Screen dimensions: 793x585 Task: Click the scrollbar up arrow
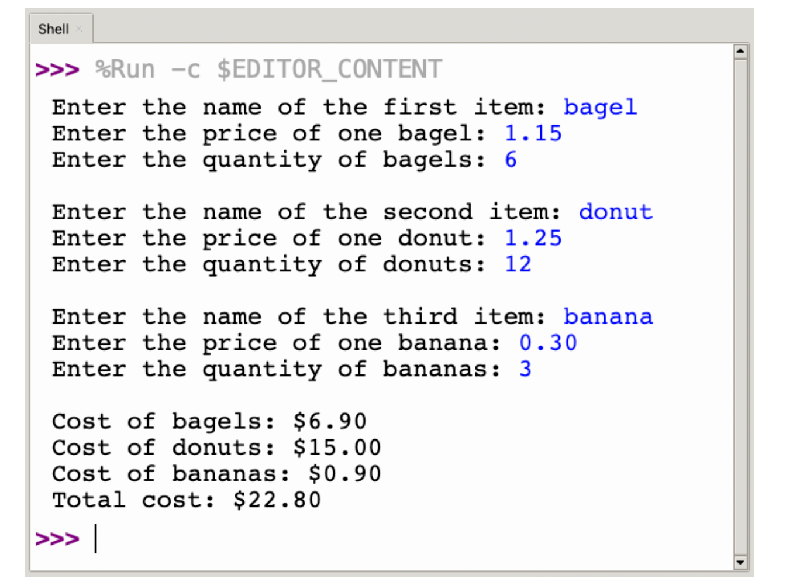click(740, 51)
